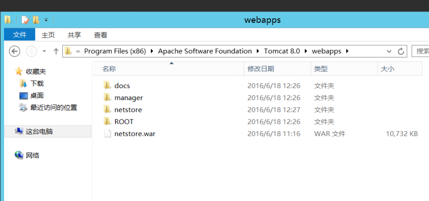This screenshot has height=201, width=429.
Task: Click the Forward navigation arrow
Action: (x=31, y=51)
